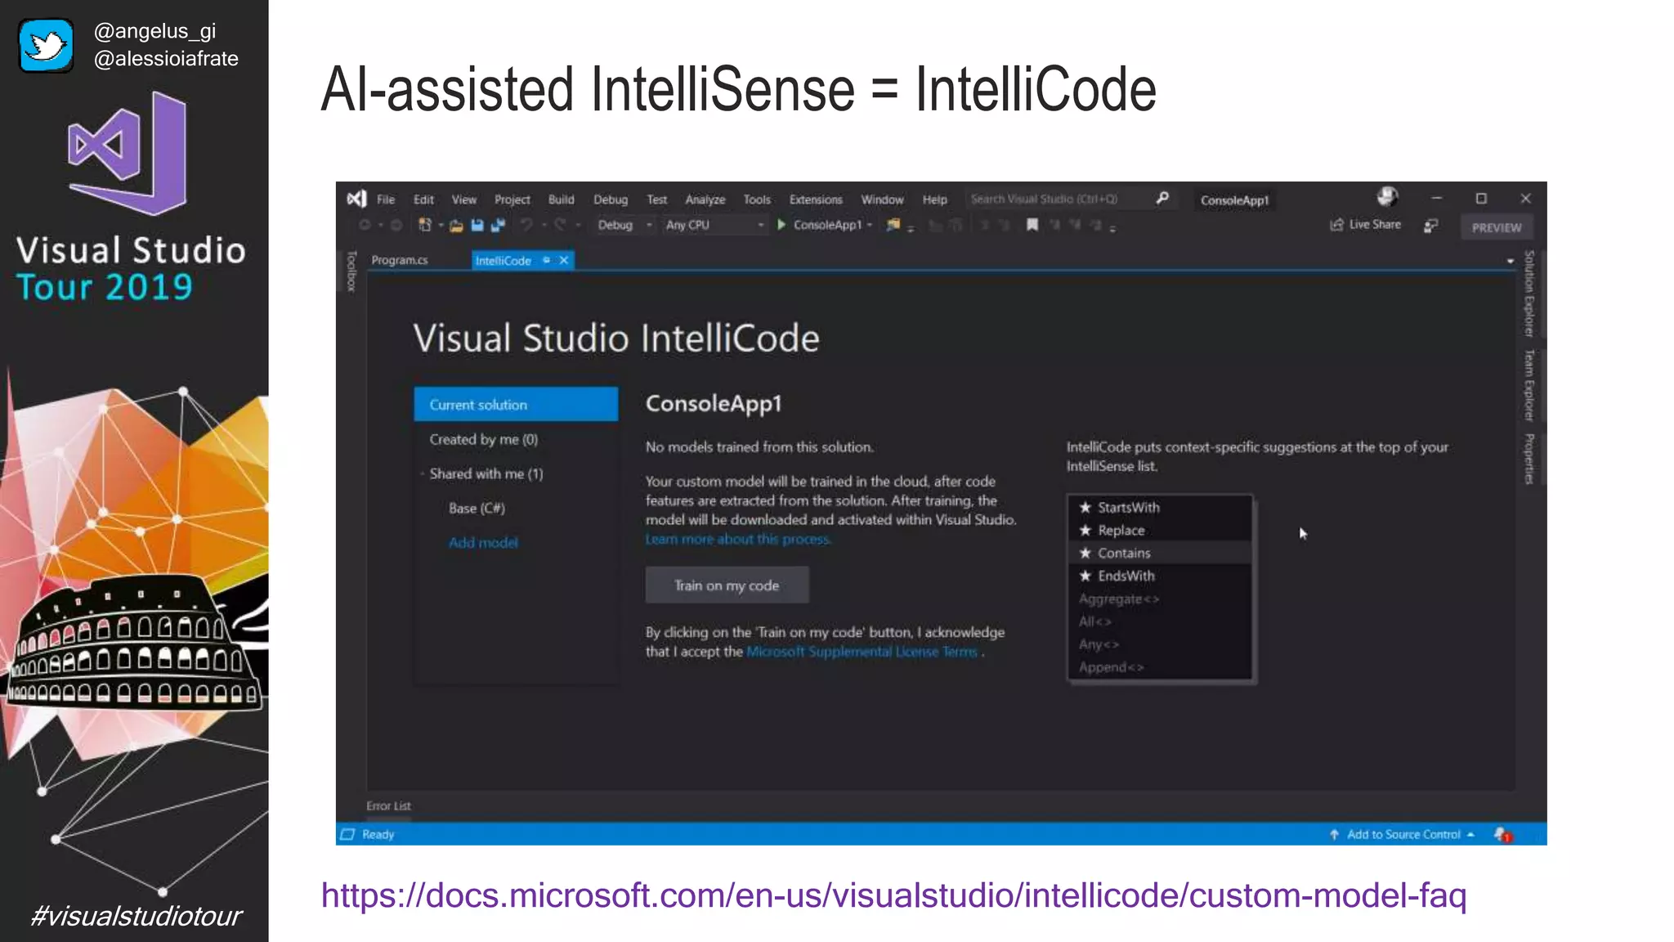
Task: Open the Project menu
Action: 512,200
